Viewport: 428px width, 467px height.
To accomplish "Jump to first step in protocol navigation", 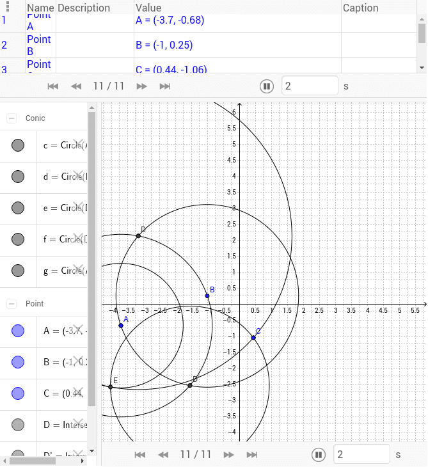I will pyautogui.click(x=53, y=86).
